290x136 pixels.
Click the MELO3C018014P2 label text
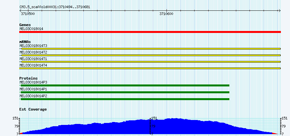tap(33, 96)
